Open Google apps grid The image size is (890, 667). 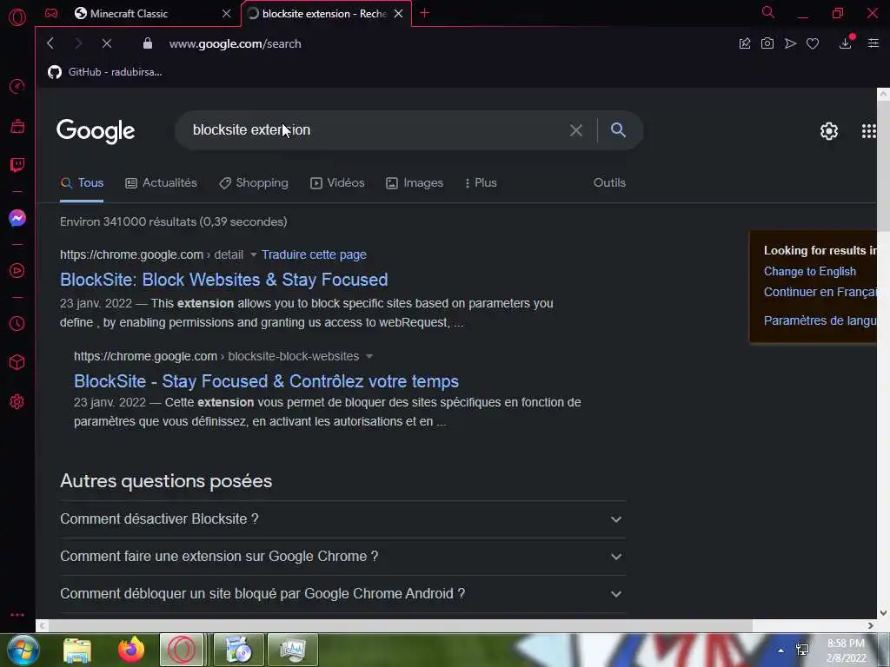[x=869, y=131]
